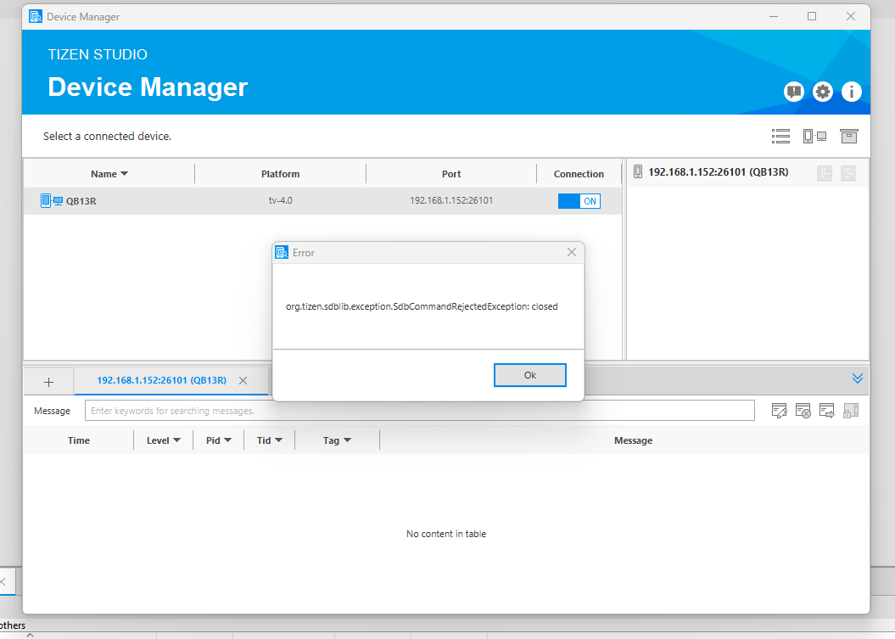The image size is (895, 639).
Task: Open the device list view icon
Action: (x=780, y=136)
